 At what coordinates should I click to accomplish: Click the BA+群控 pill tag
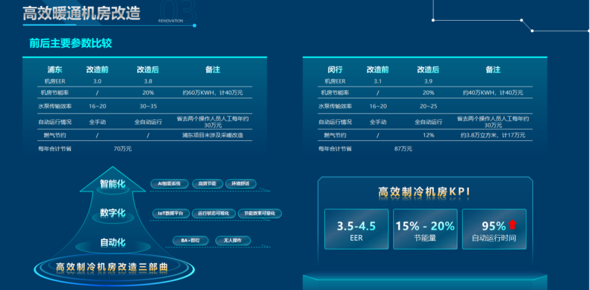pos(191,241)
